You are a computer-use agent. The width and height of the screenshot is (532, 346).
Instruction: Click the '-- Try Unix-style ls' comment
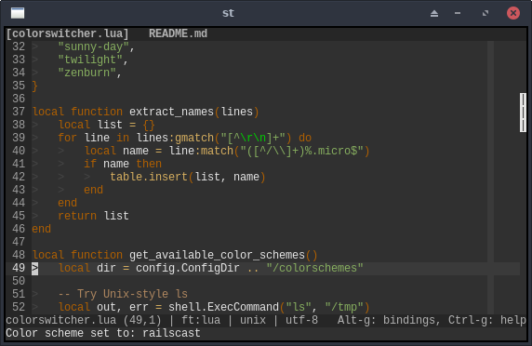(123, 294)
